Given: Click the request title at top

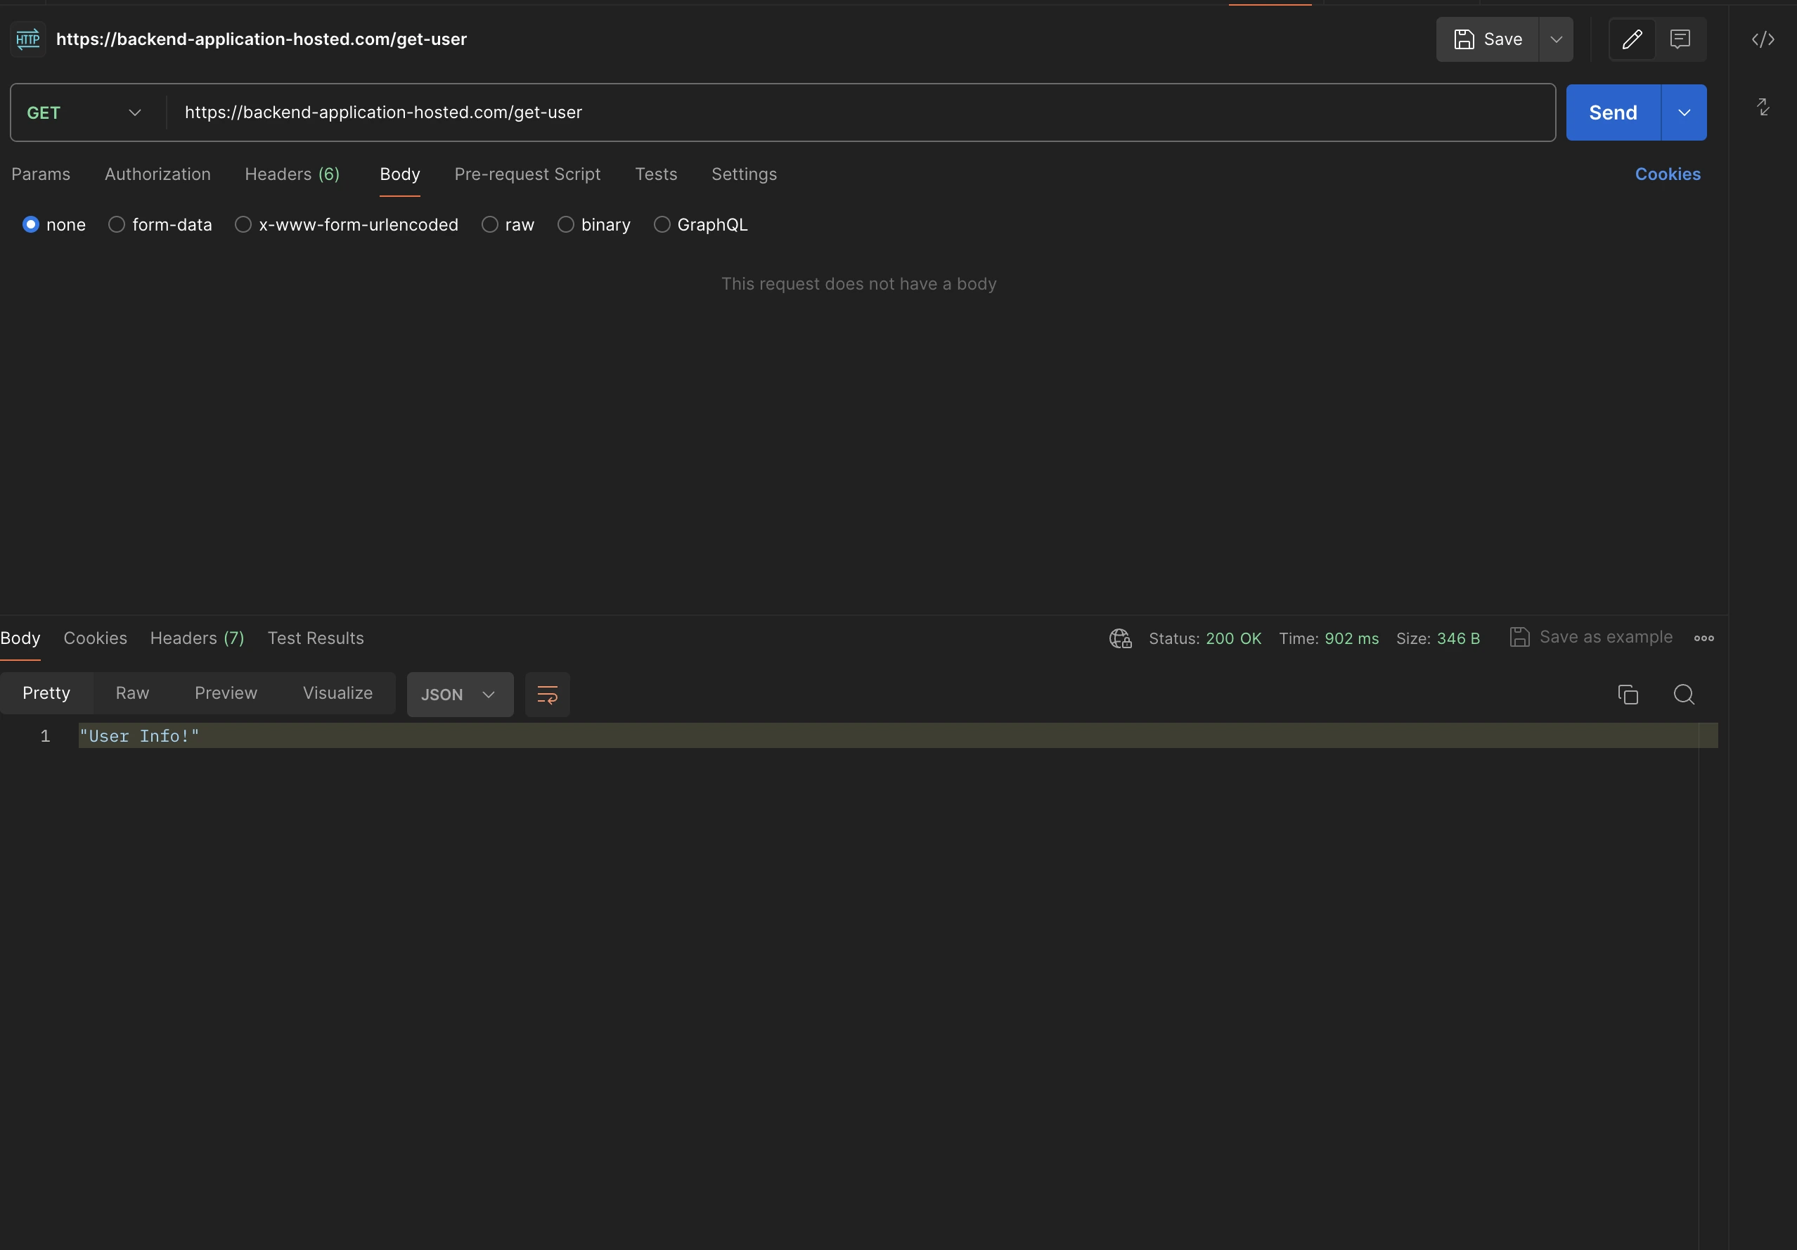Looking at the screenshot, I should tap(262, 39).
